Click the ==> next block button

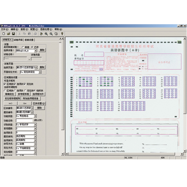(11, 103)
